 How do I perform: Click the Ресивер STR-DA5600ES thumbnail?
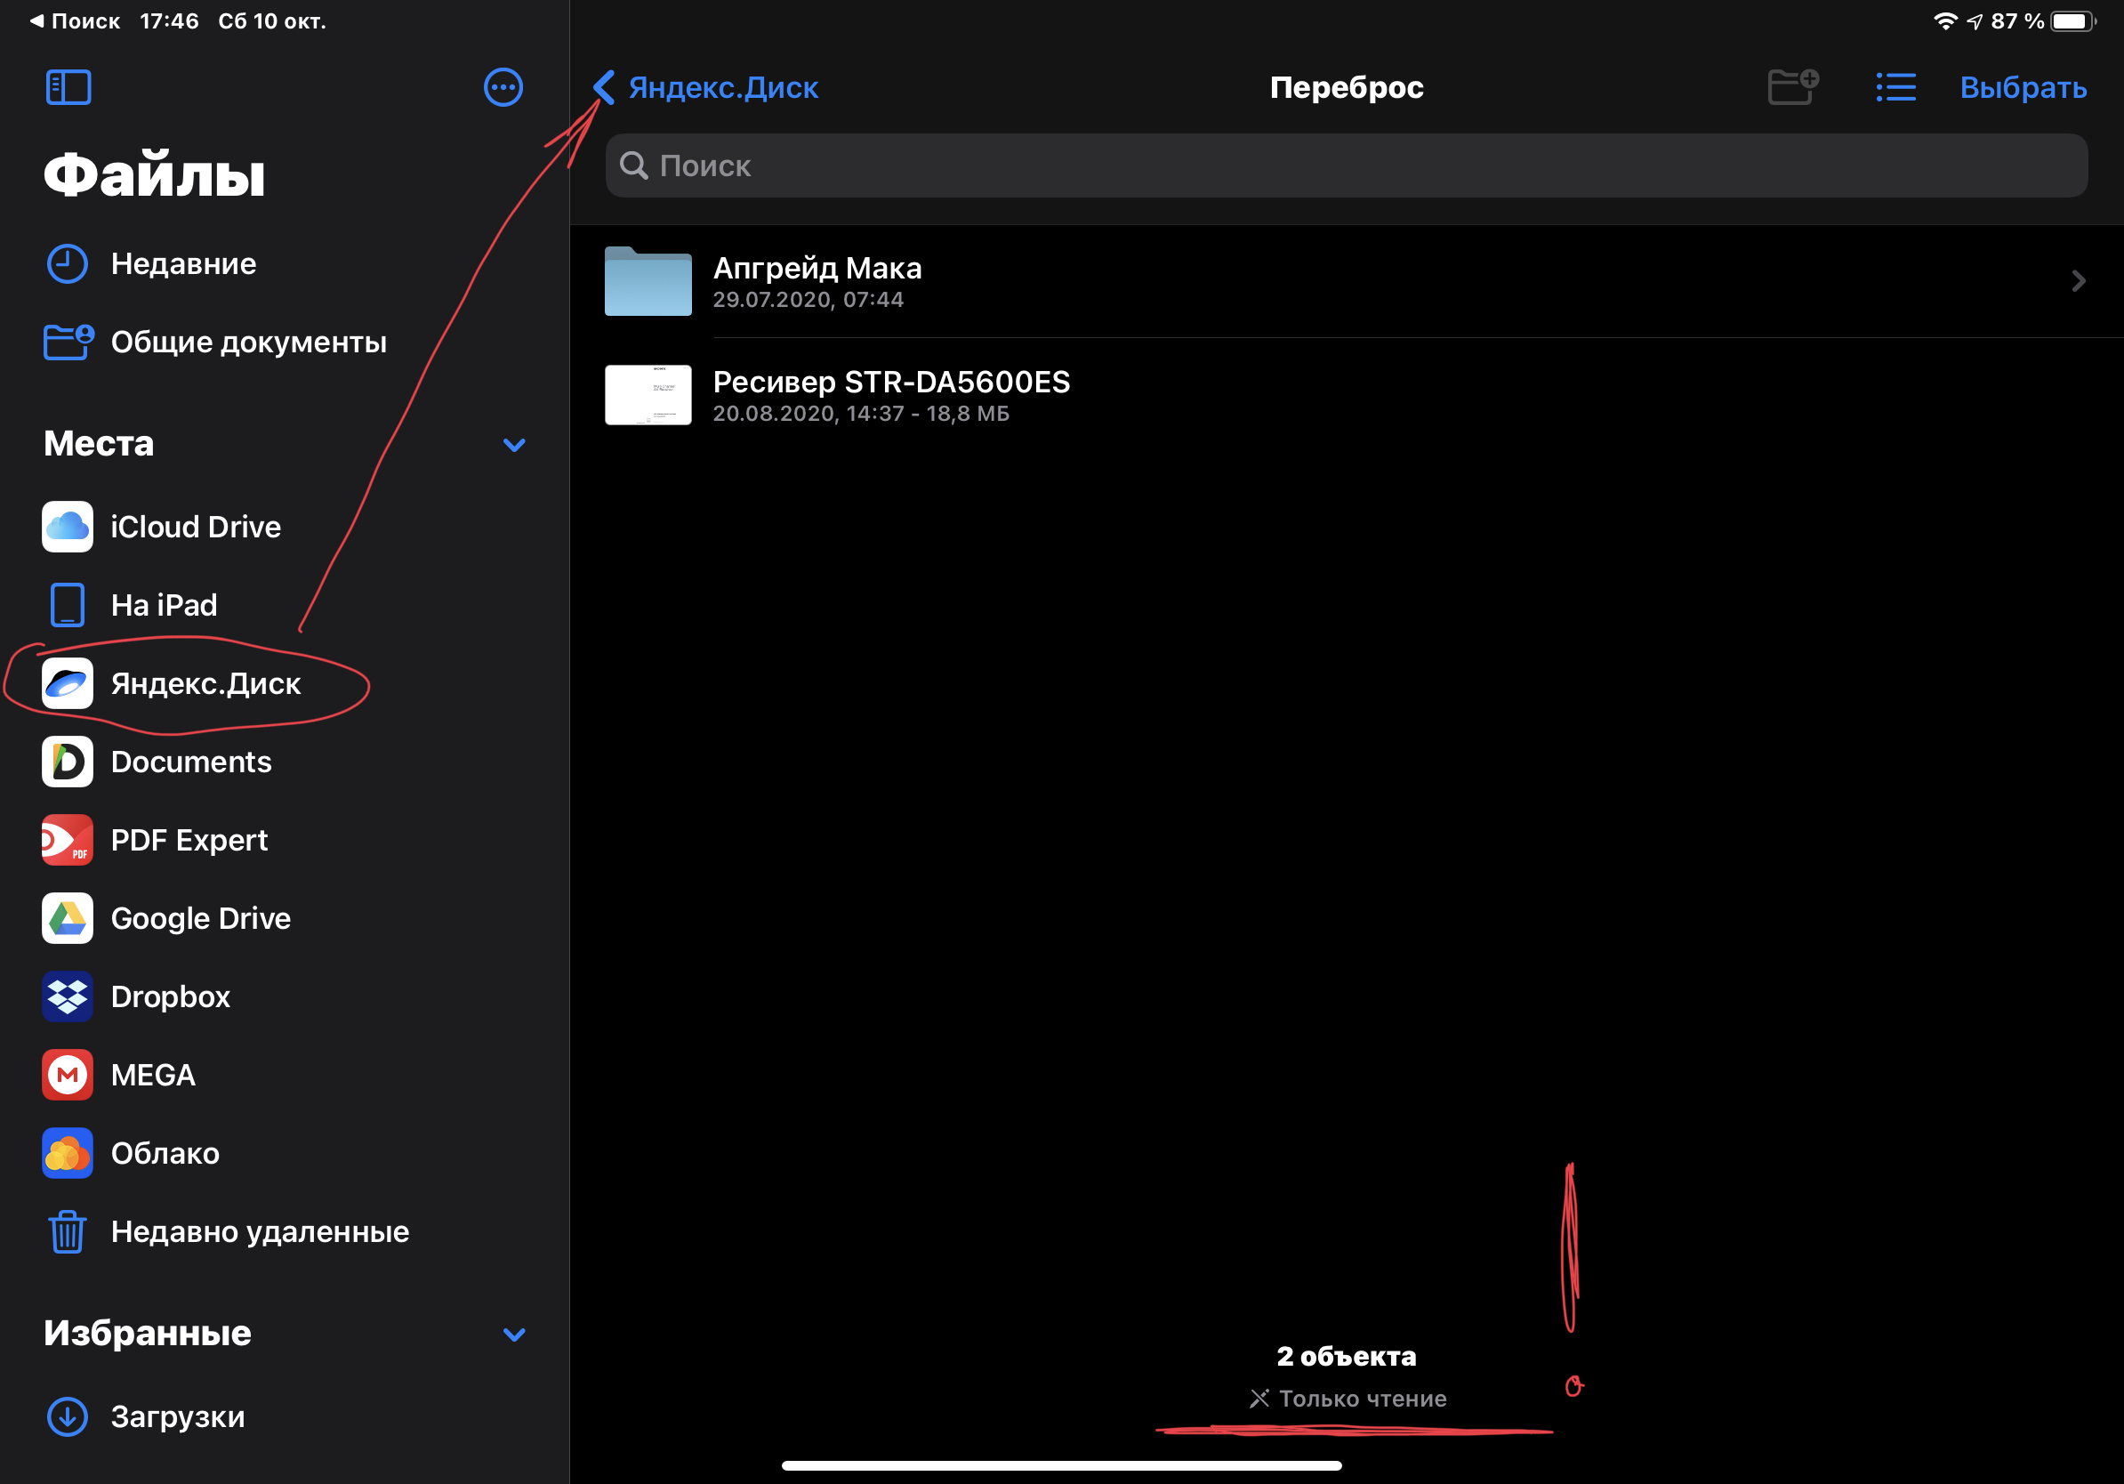(648, 395)
